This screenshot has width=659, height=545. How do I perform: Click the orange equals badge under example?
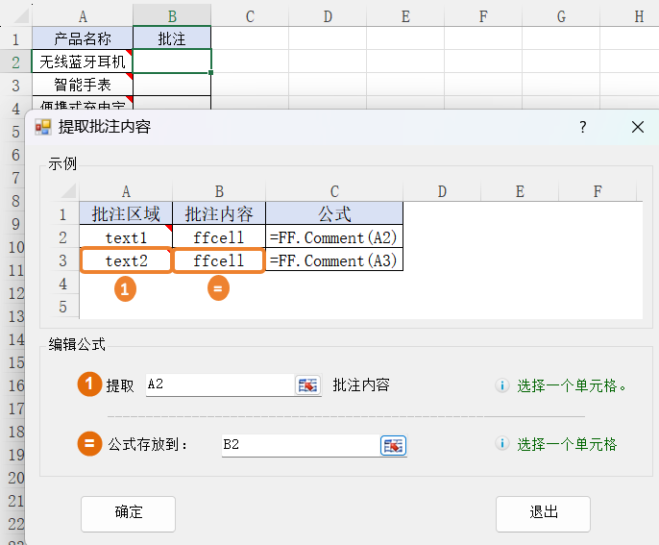click(x=219, y=287)
